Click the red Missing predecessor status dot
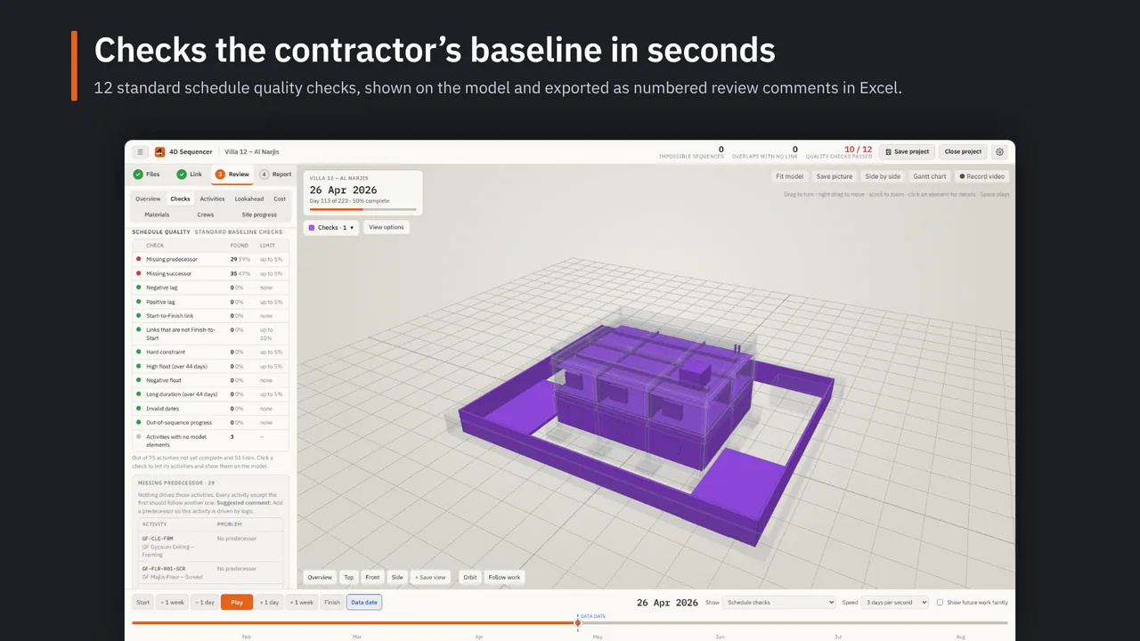Image resolution: width=1140 pixels, height=641 pixels. [139, 259]
